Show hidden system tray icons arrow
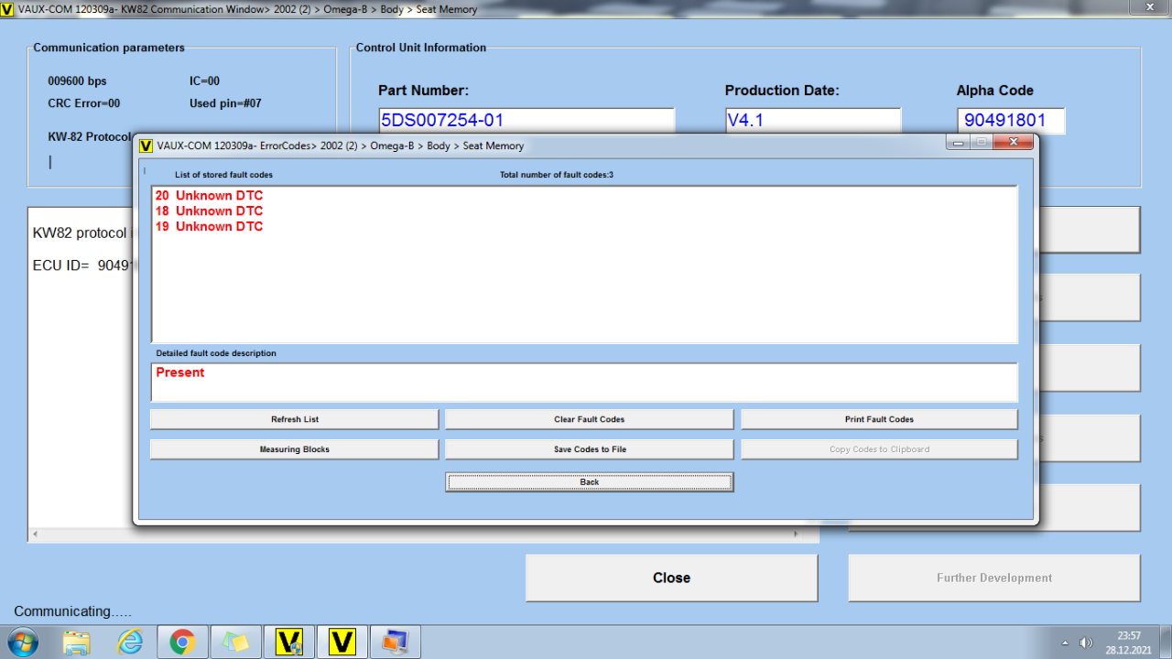 pyautogui.click(x=1064, y=643)
